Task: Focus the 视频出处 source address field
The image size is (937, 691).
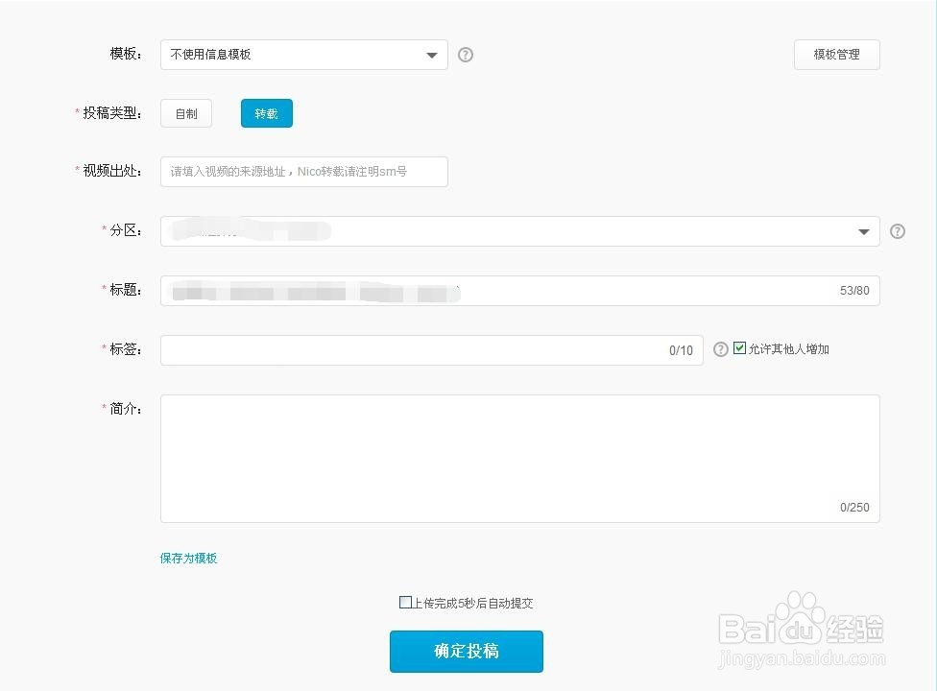Action: coord(303,172)
